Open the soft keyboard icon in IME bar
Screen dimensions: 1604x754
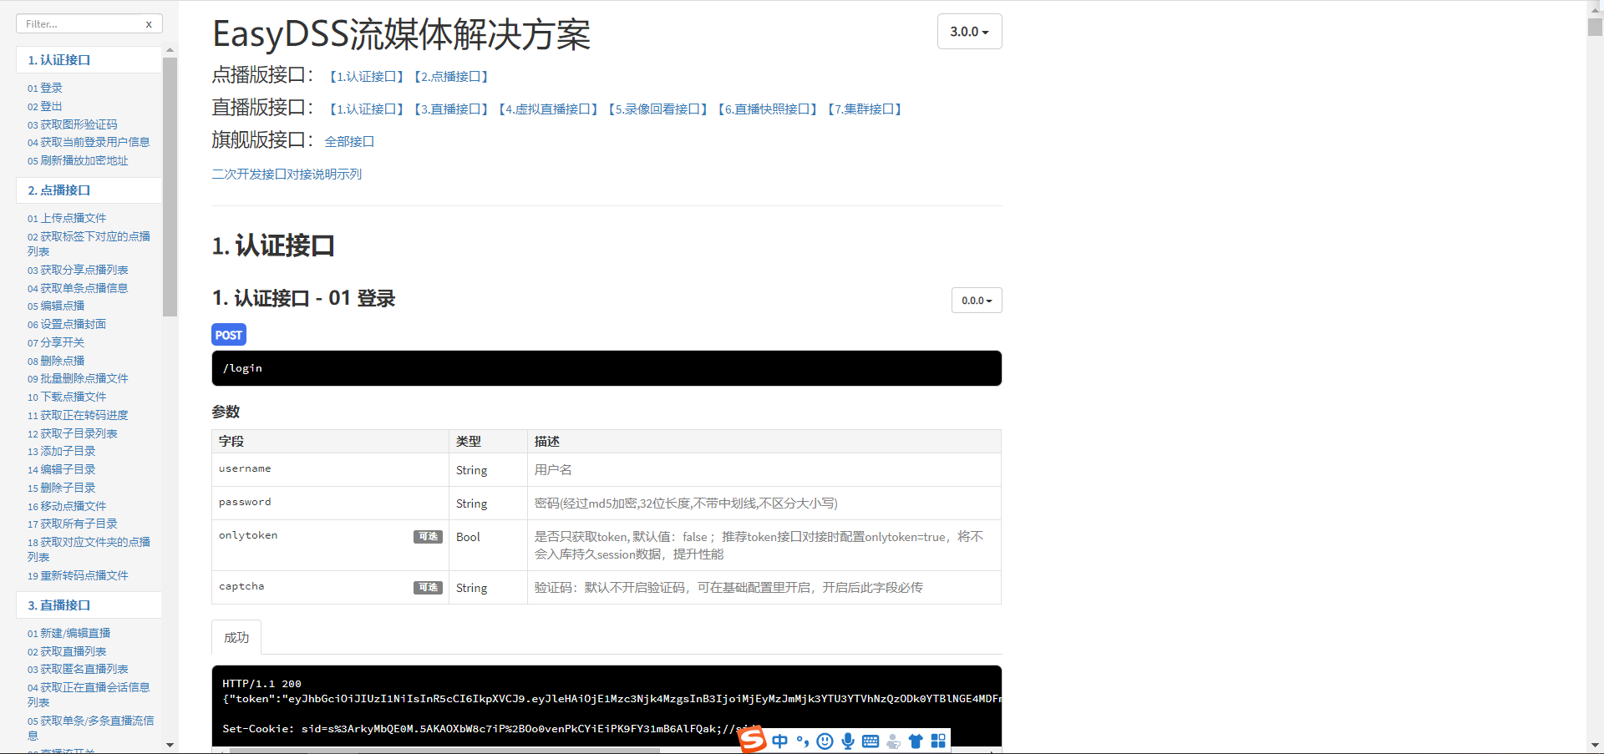(x=871, y=741)
